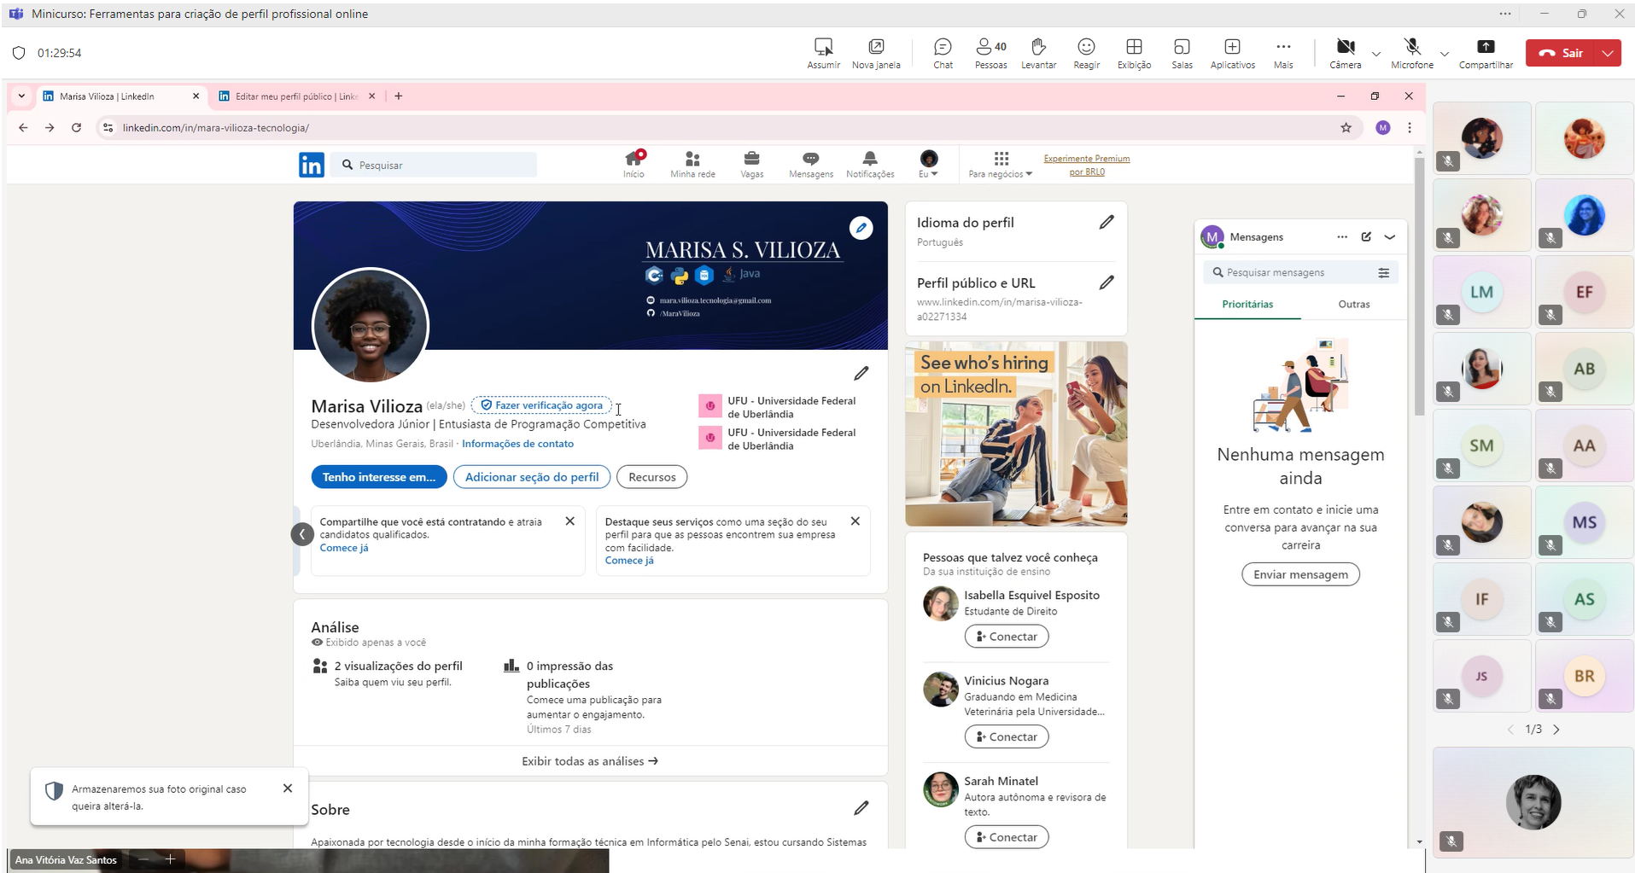
Task: Go to previous suggestion card arrow
Action: [x=302, y=534]
